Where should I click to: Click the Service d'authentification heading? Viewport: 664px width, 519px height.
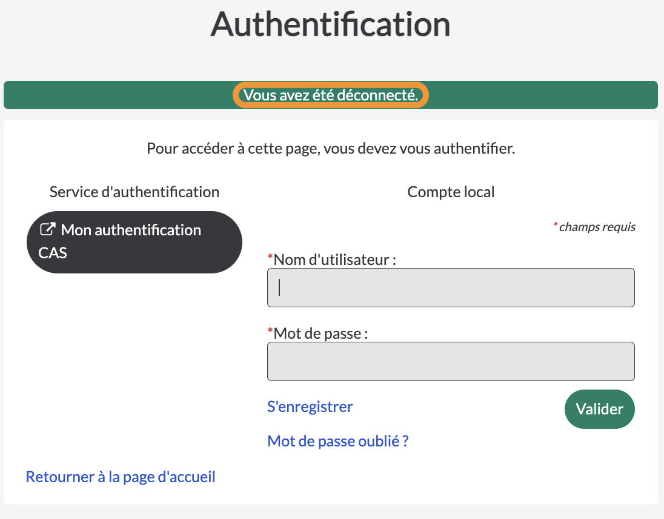134,192
